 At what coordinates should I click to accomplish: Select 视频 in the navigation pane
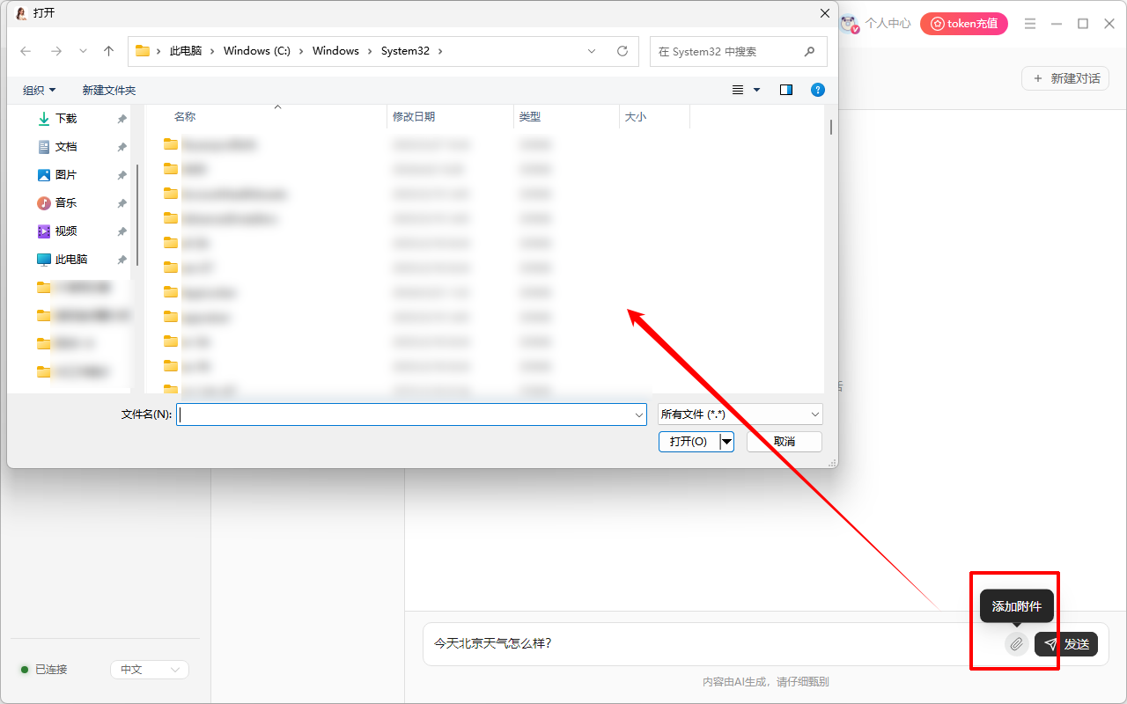click(66, 231)
